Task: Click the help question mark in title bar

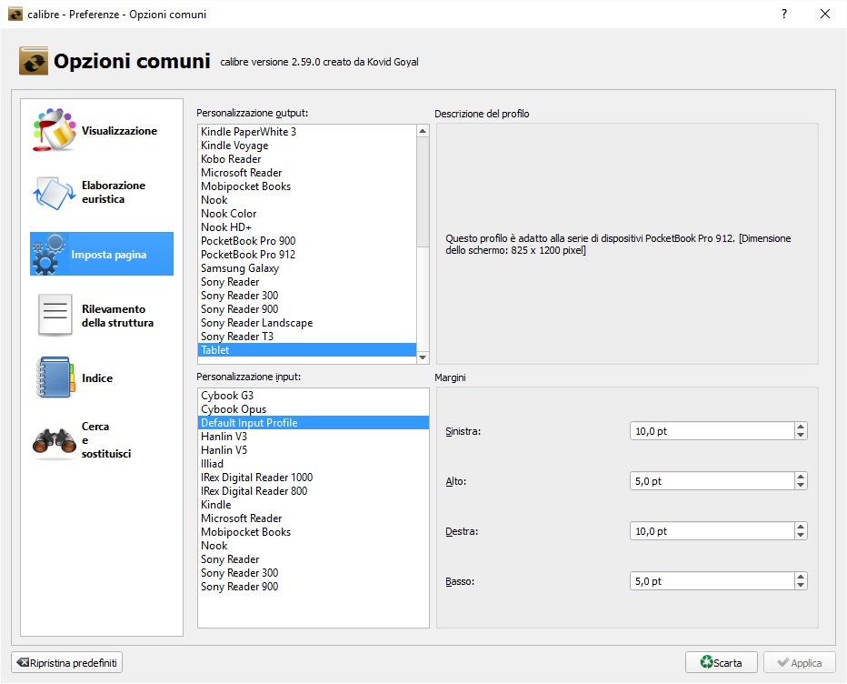Action: [x=783, y=14]
